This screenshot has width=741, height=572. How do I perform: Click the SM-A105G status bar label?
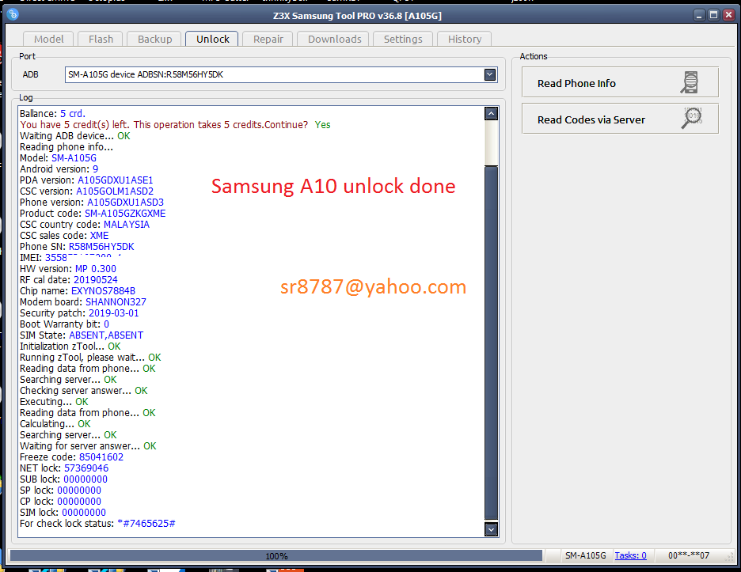coord(586,555)
